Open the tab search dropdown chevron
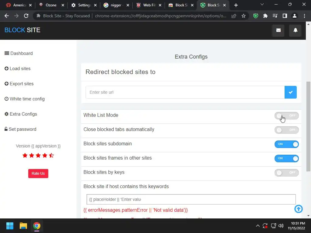The height and width of the screenshot is (233, 311). coord(262,4)
